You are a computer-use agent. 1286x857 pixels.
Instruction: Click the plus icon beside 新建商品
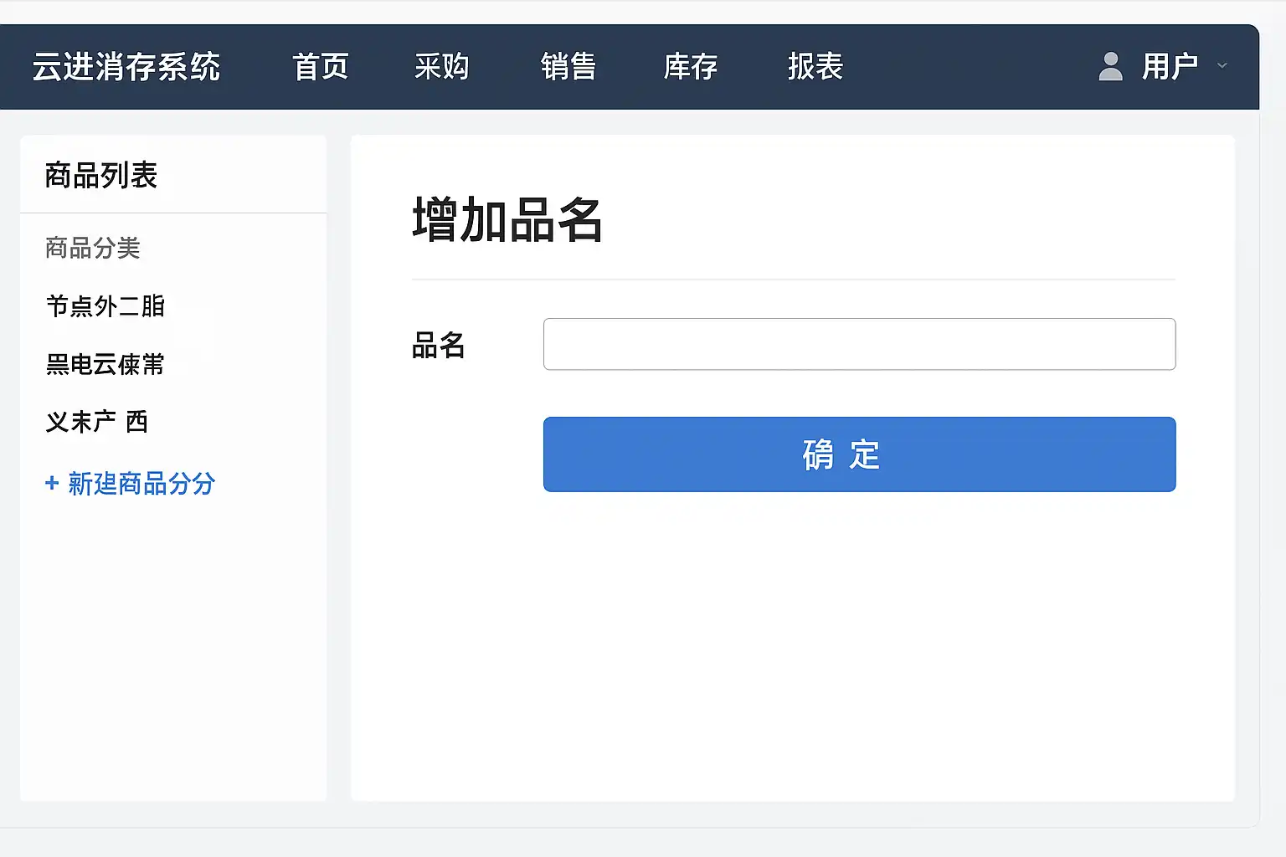pyautogui.click(x=52, y=483)
